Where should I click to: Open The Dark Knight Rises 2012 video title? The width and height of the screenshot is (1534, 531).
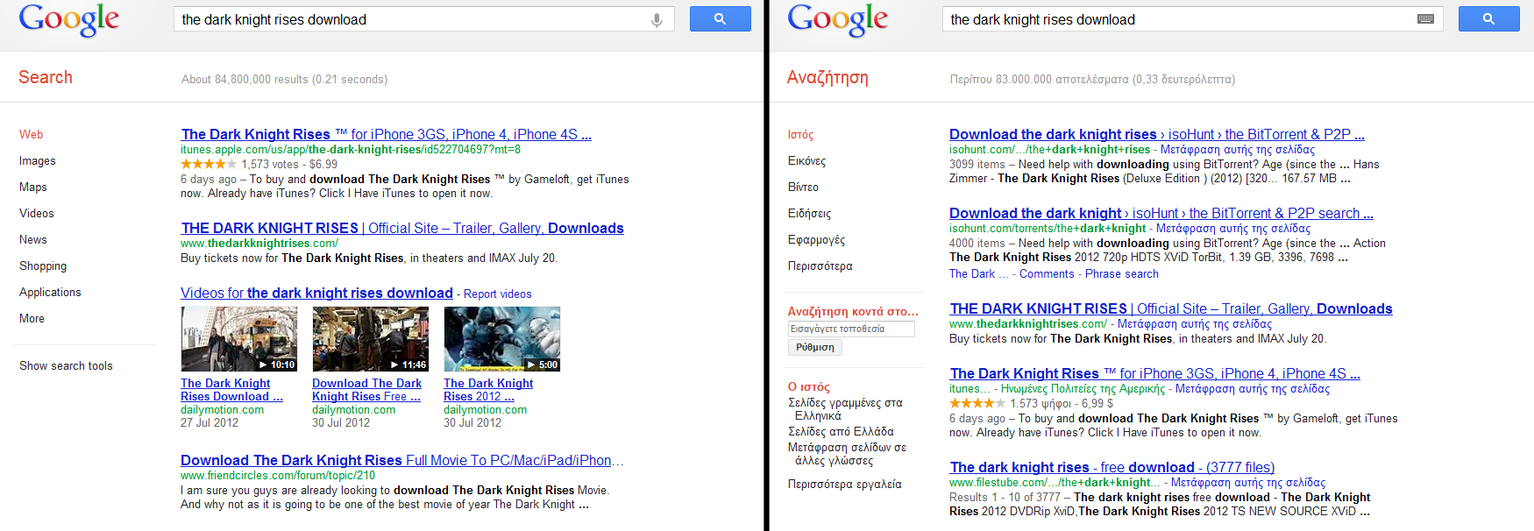point(488,390)
